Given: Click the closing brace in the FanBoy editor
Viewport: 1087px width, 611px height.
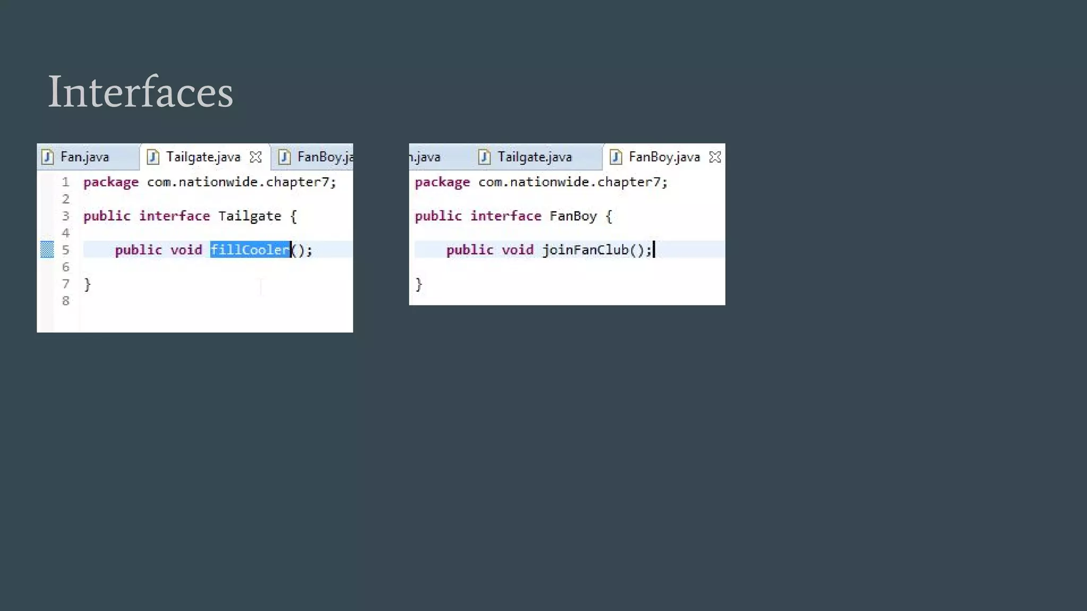Looking at the screenshot, I should tap(419, 284).
